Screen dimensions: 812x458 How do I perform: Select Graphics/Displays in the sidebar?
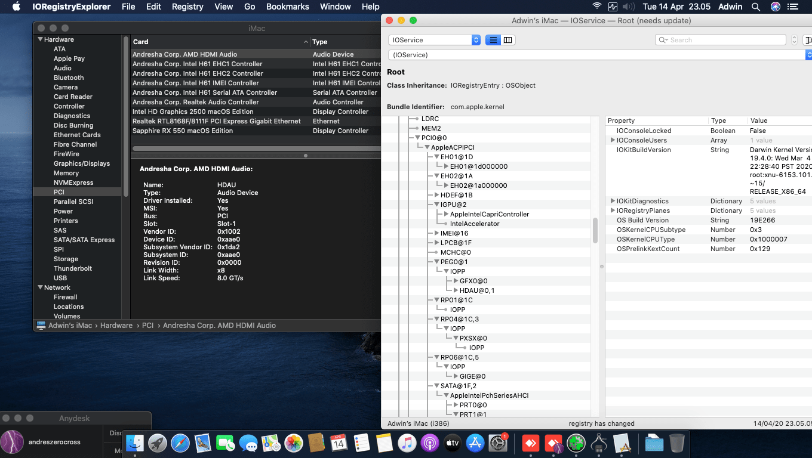click(x=82, y=163)
